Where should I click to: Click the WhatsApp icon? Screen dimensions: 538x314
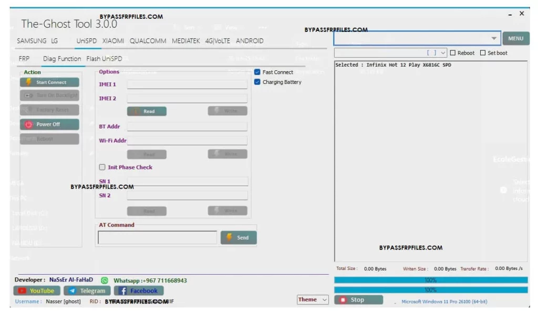[105, 280]
